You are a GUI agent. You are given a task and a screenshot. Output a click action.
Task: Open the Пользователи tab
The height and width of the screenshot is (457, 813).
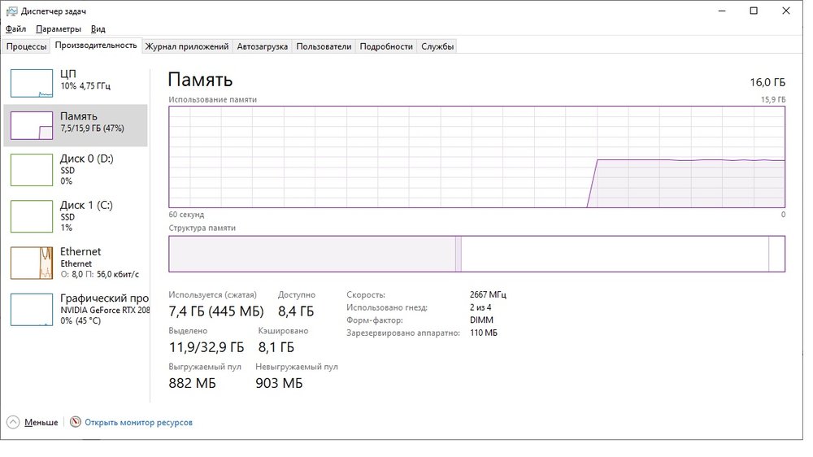(324, 46)
